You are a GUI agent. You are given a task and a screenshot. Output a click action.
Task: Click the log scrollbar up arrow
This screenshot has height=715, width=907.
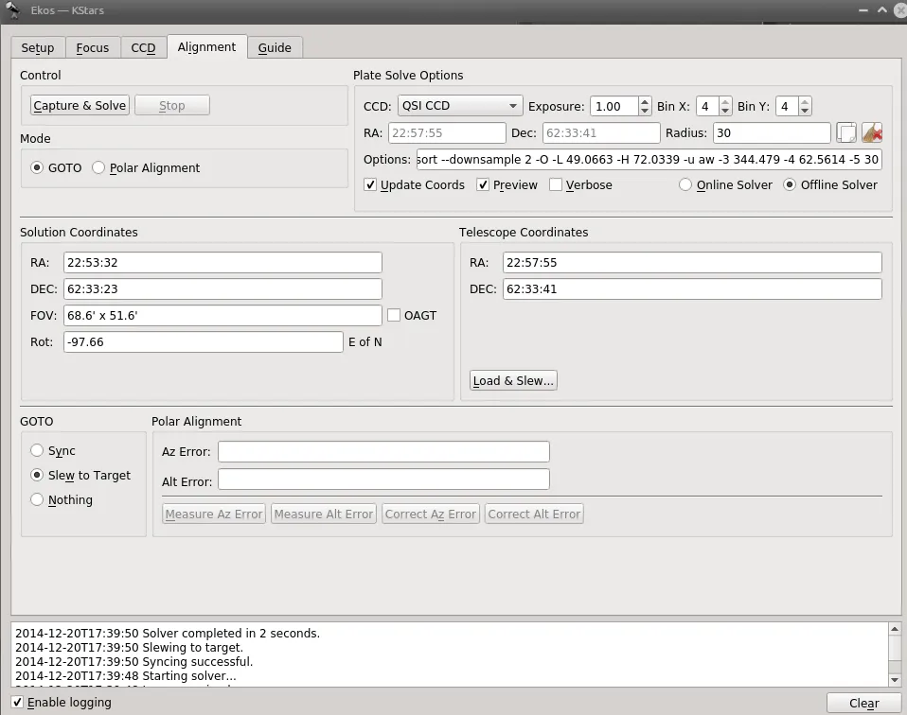pyautogui.click(x=895, y=629)
